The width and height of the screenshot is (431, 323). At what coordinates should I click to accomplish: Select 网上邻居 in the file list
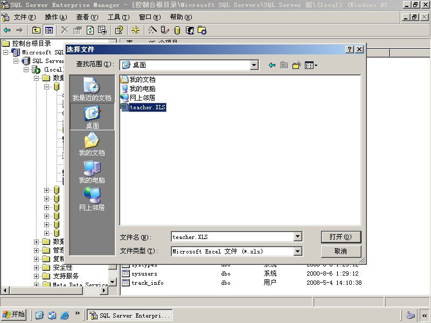[x=138, y=98]
